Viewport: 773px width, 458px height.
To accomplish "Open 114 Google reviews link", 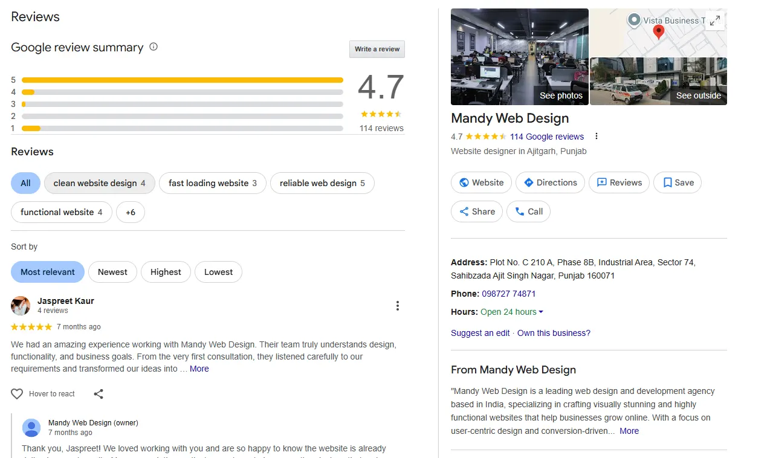I will tap(547, 137).
